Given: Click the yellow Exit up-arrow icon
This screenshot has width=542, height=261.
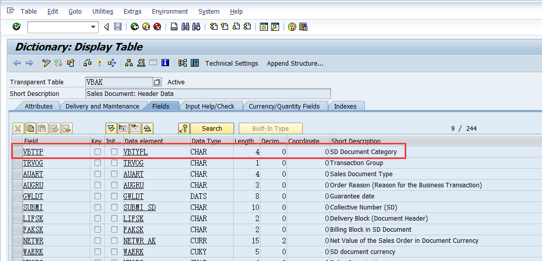Looking at the screenshot, I should (x=146, y=27).
